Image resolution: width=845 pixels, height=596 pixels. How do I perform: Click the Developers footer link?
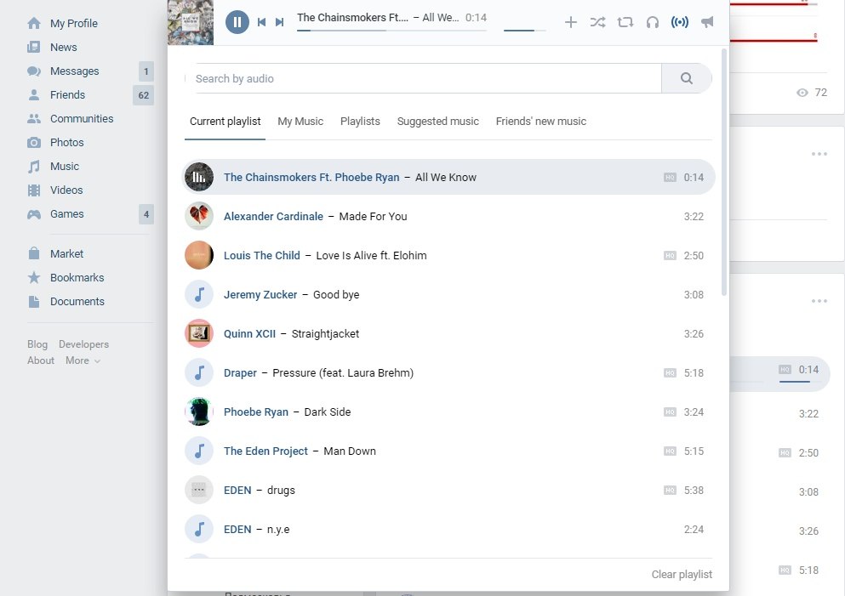point(83,344)
